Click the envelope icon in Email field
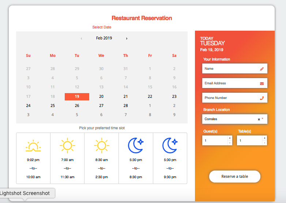This screenshot has height=203, width=286. coord(261,83)
